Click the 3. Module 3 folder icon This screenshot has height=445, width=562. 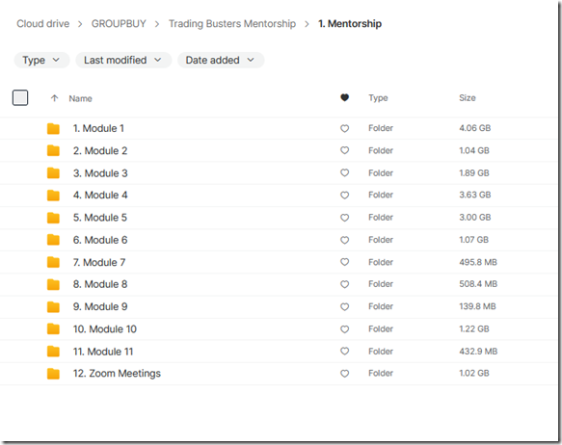[53, 173]
